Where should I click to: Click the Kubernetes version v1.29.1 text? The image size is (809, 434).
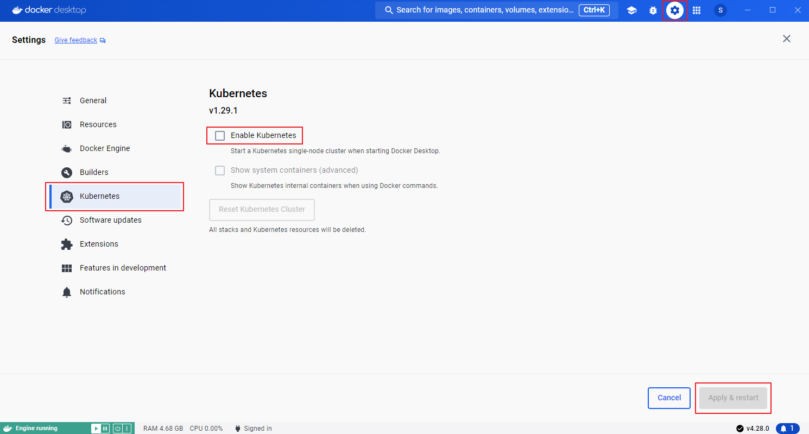pyautogui.click(x=223, y=111)
